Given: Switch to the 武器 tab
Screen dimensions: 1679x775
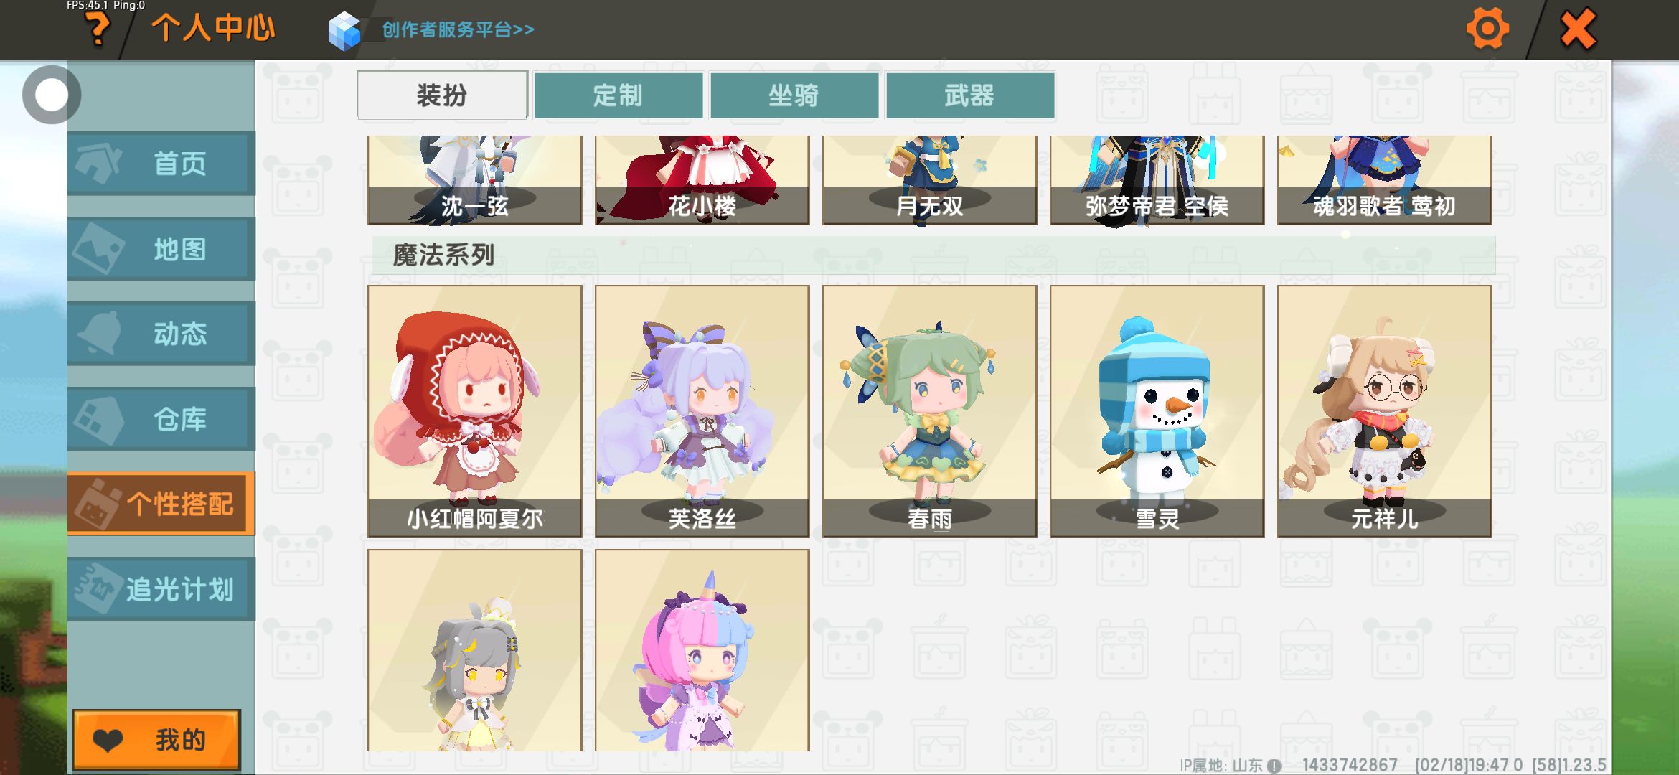Looking at the screenshot, I should [970, 95].
